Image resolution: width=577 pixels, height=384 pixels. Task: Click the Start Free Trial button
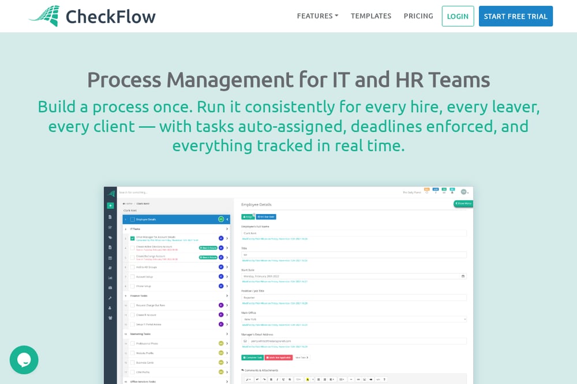[x=515, y=16]
